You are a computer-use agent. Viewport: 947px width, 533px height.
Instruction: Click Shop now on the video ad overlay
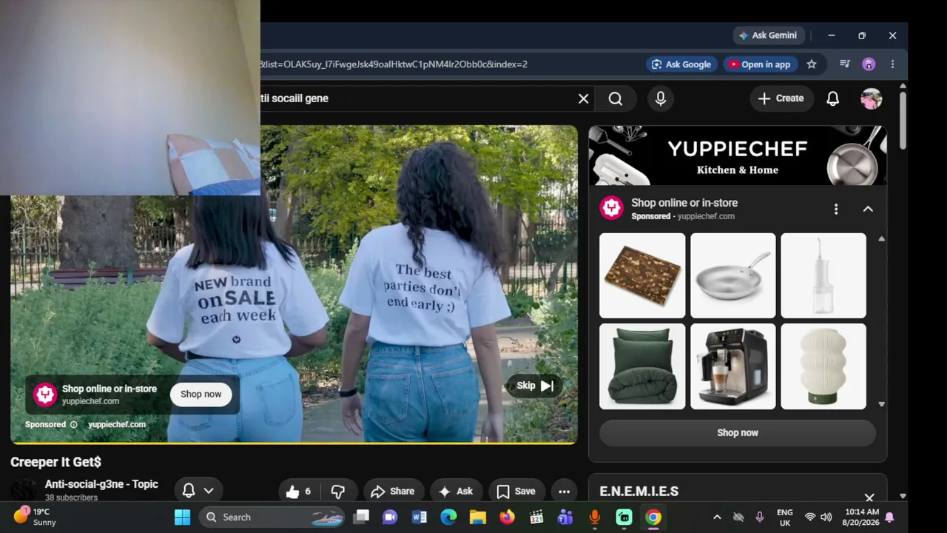[x=201, y=394]
